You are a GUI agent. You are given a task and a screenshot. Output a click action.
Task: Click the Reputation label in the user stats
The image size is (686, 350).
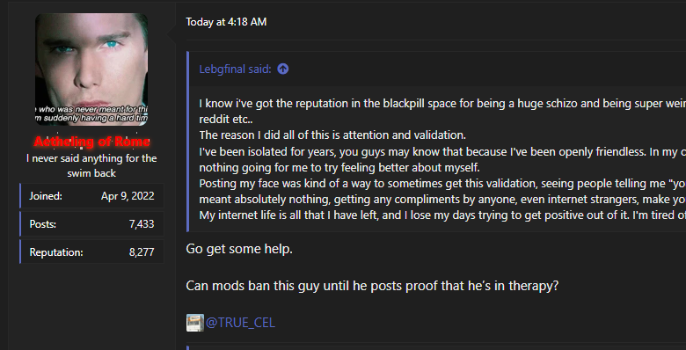[x=56, y=252]
